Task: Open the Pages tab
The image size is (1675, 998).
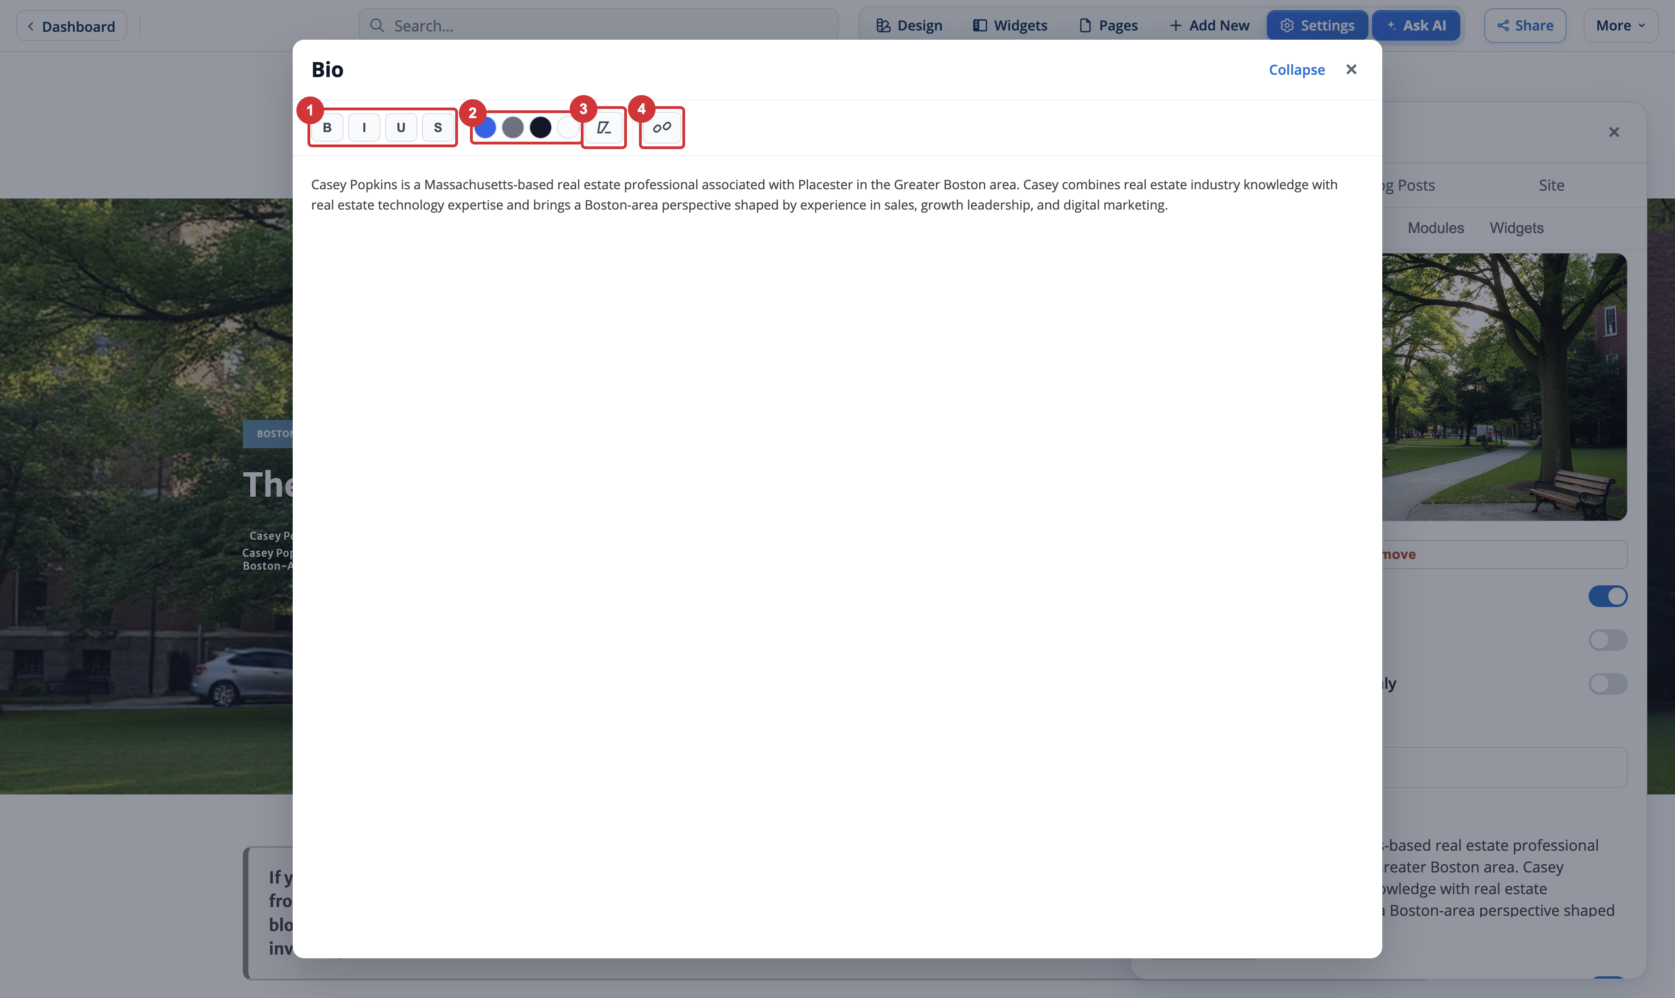Action: pyautogui.click(x=1108, y=25)
